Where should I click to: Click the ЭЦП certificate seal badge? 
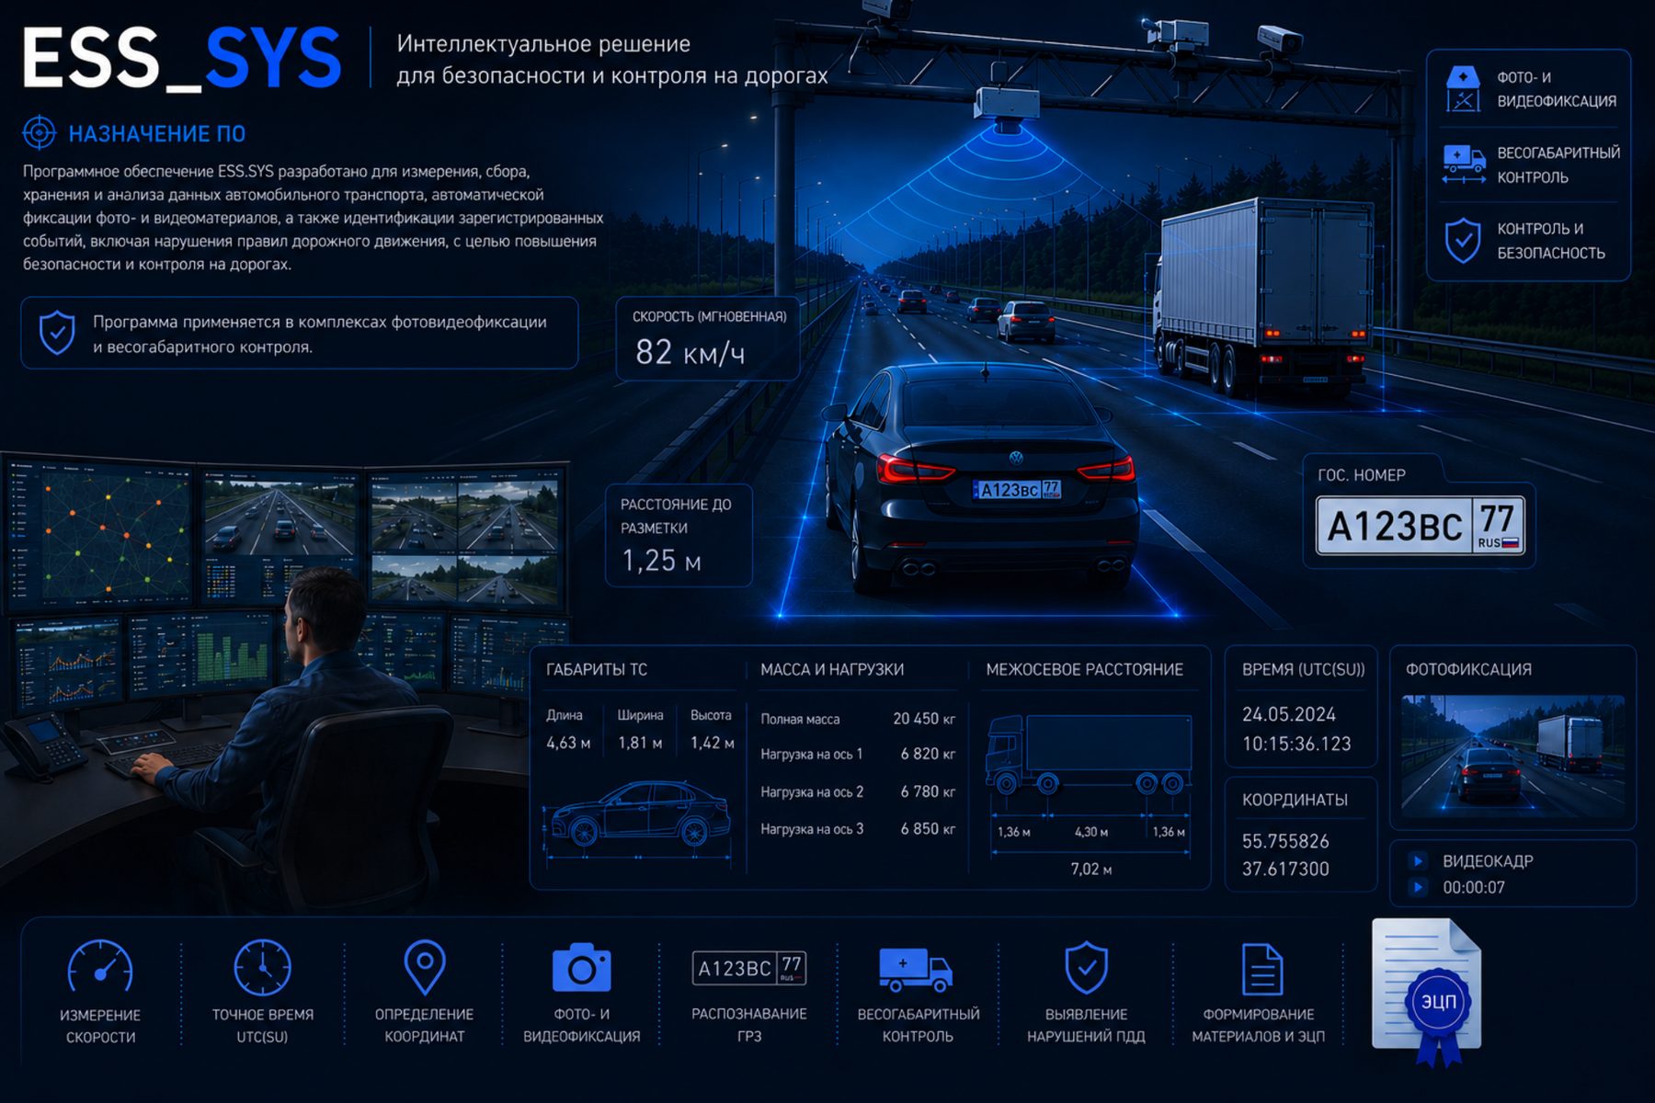pyautogui.click(x=1438, y=1001)
